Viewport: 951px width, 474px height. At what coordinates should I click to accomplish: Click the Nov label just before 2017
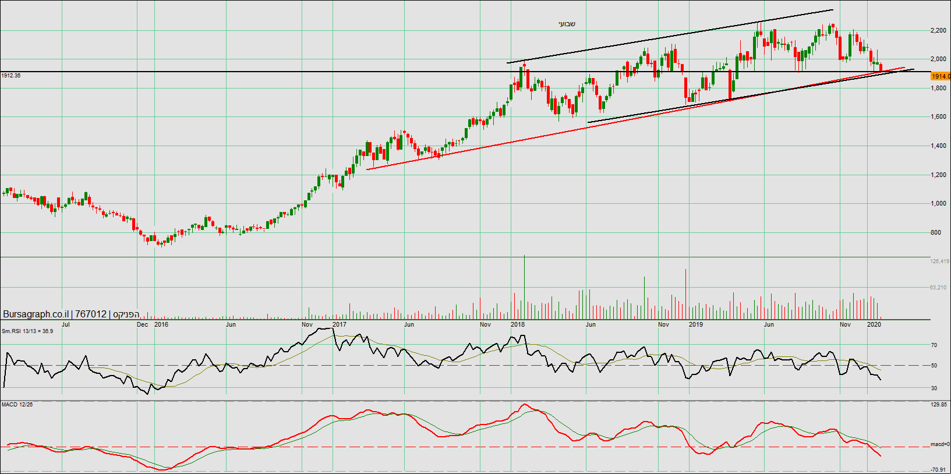[307, 324]
